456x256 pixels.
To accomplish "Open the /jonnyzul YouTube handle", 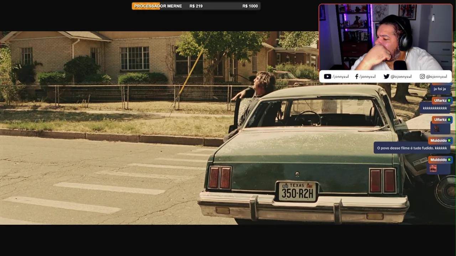I will 341,76.
